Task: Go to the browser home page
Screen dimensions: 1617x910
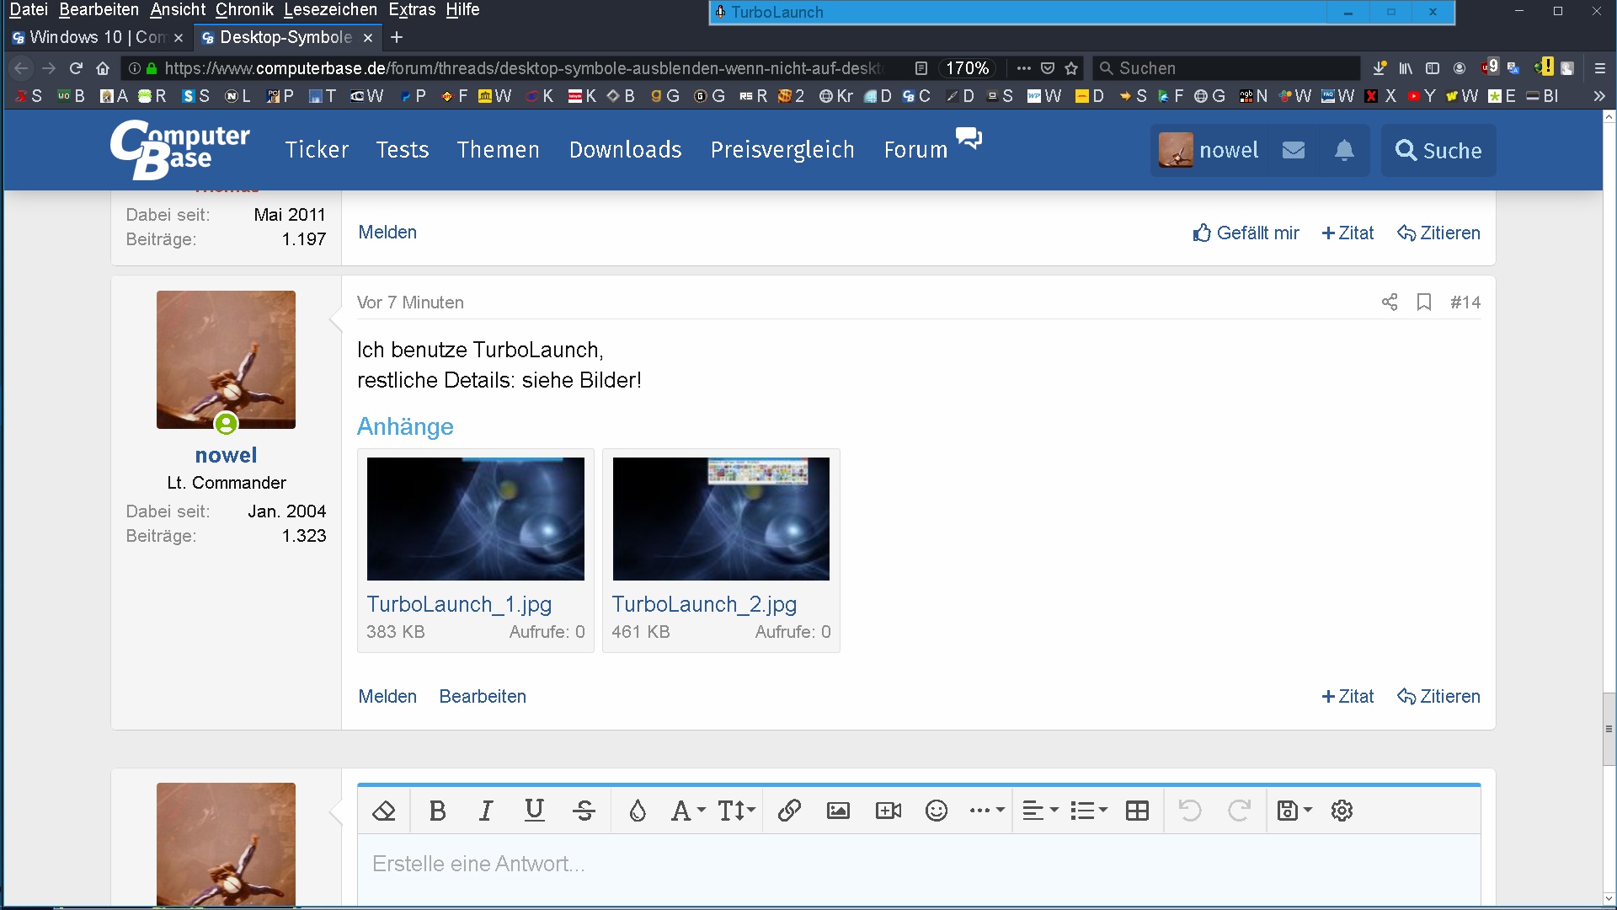Action: (103, 68)
